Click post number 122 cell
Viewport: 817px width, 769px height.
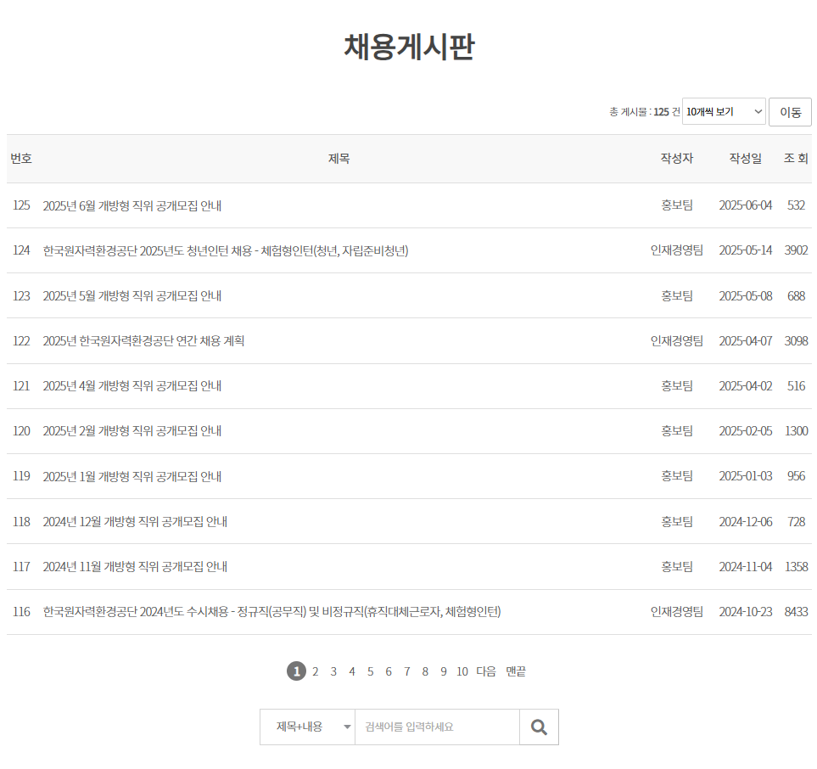(21, 341)
